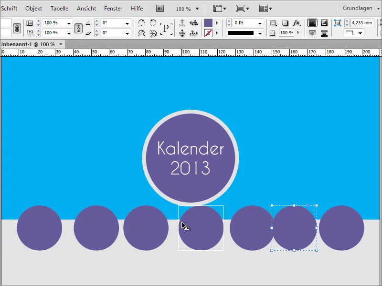382x286 pixels.
Task: Click the Kalender 2013 text
Action: pos(191,158)
